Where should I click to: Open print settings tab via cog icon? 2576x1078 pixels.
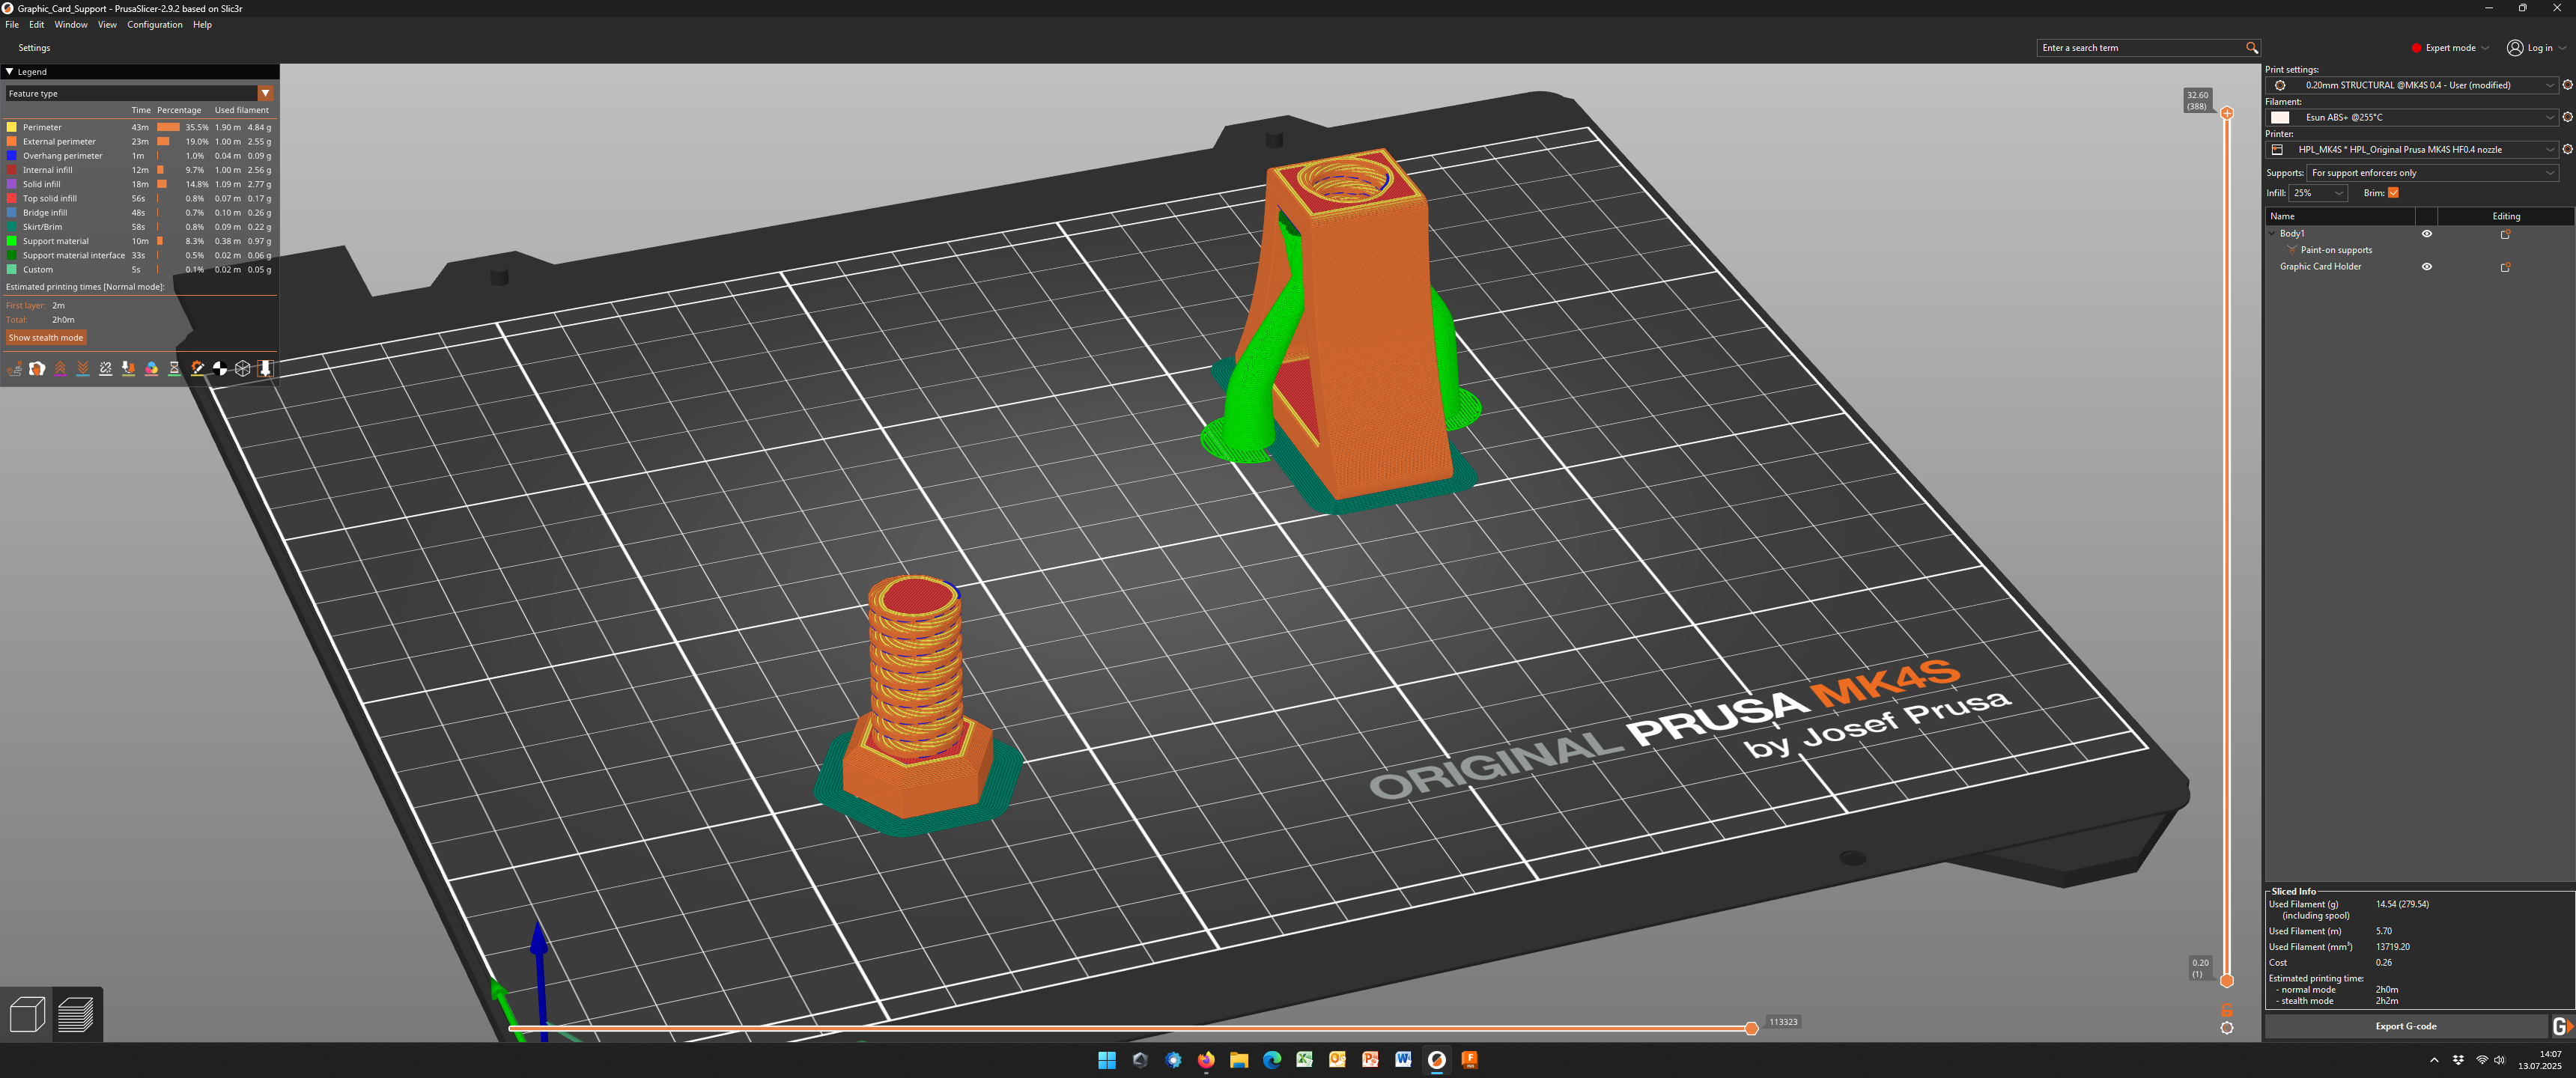(2567, 85)
